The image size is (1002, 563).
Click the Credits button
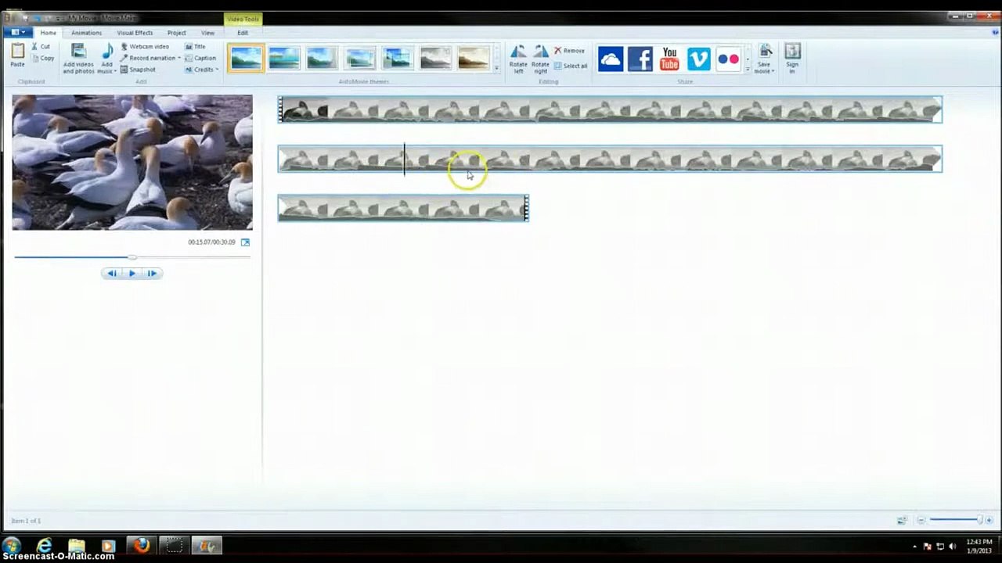[199, 70]
